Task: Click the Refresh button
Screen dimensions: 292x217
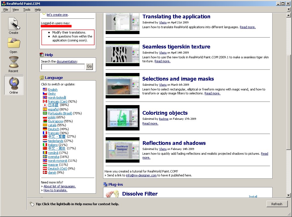Action: pyautogui.click(x=277, y=204)
